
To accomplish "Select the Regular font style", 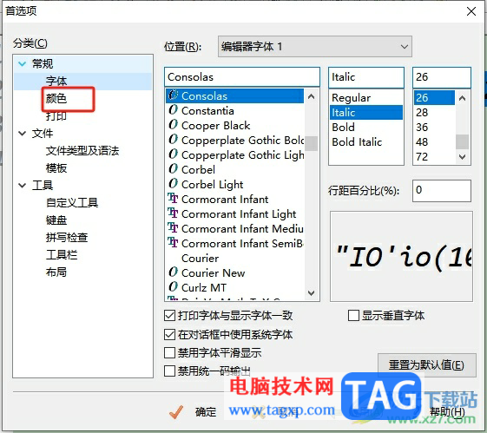I will point(351,98).
